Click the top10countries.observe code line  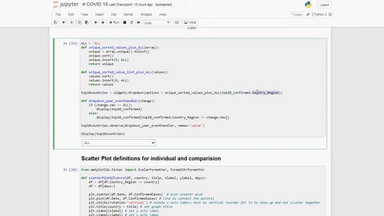pyautogui.click(x=143, y=125)
